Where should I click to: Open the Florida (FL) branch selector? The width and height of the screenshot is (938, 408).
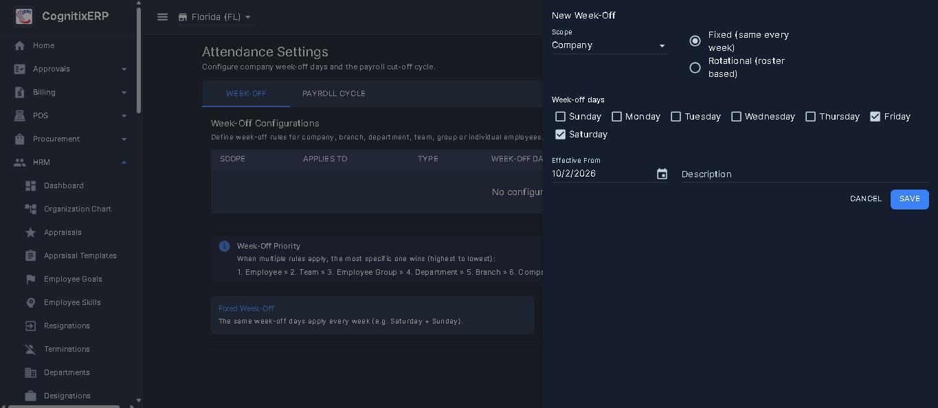[x=214, y=17]
